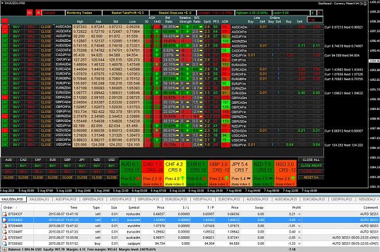Click the red M button beside MS

pyautogui.click(x=38, y=13)
